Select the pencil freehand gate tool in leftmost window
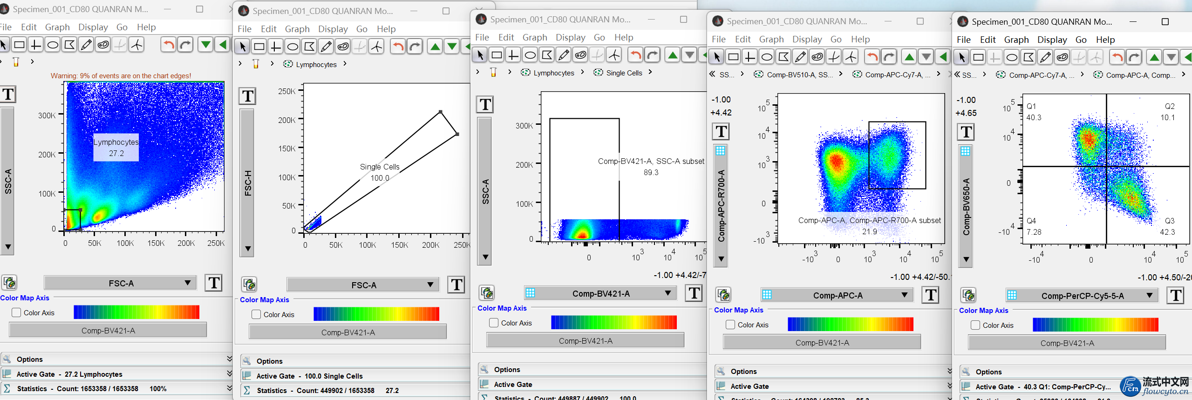The width and height of the screenshot is (1192, 400). click(86, 45)
